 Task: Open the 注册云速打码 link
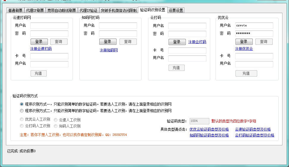(x=41, y=49)
